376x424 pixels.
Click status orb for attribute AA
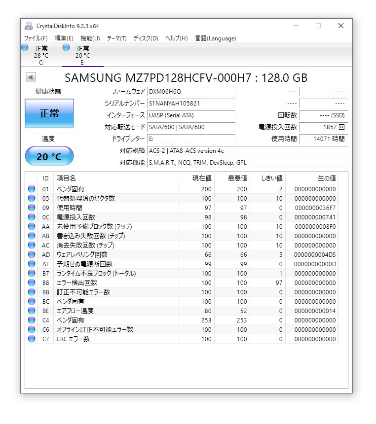click(x=32, y=226)
